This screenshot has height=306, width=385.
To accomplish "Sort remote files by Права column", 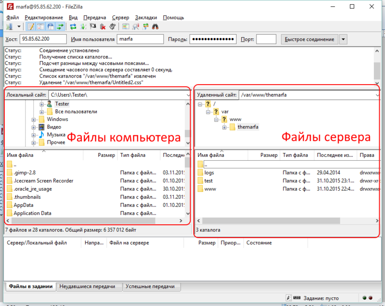I will point(367,155).
